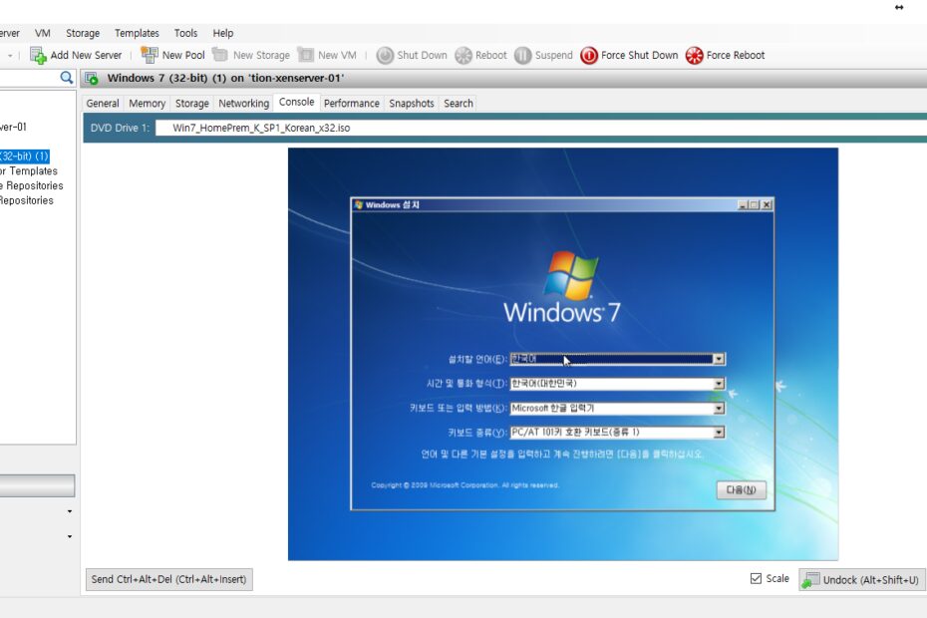Image resolution: width=927 pixels, height=618 pixels.
Task: Click the Add New Server icon
Action: click(38, 56)
